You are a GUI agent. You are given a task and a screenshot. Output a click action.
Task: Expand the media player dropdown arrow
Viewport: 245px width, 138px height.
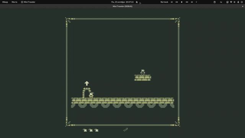click(x=196, y=2)
